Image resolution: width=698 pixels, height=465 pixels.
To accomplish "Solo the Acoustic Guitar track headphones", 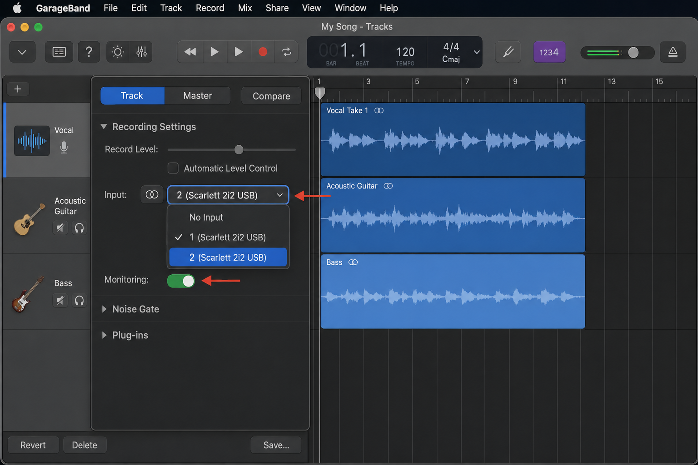I will [x=79, y=228].
